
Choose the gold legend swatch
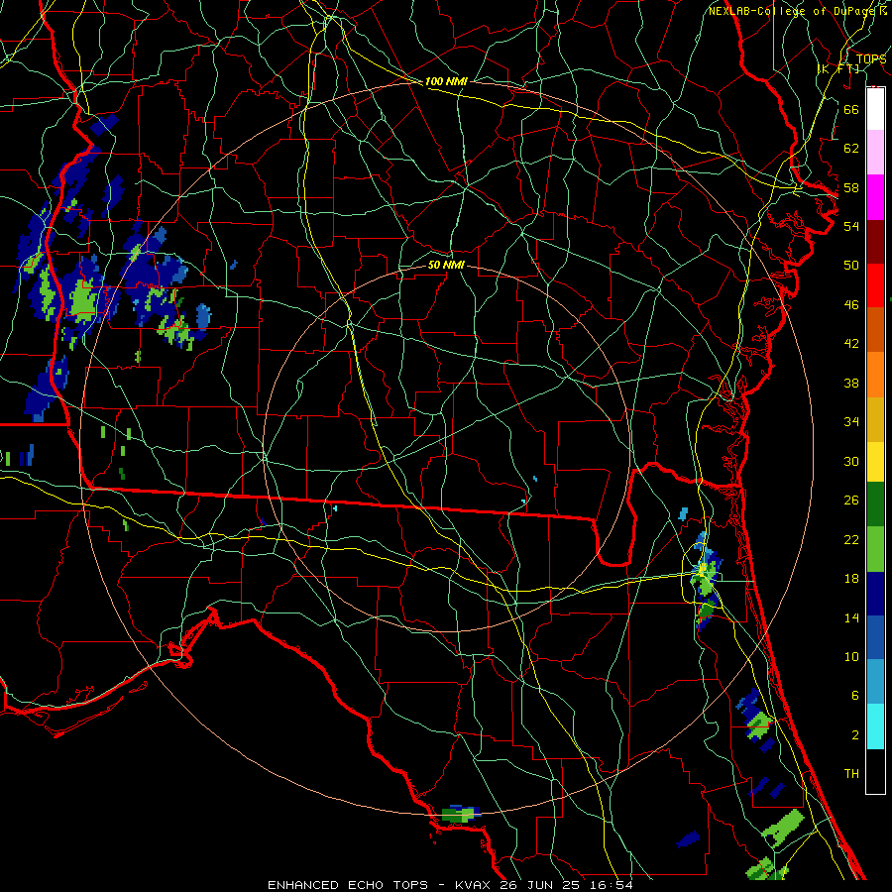pos(875,419)
